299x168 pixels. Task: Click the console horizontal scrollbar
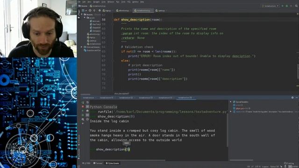128,161
